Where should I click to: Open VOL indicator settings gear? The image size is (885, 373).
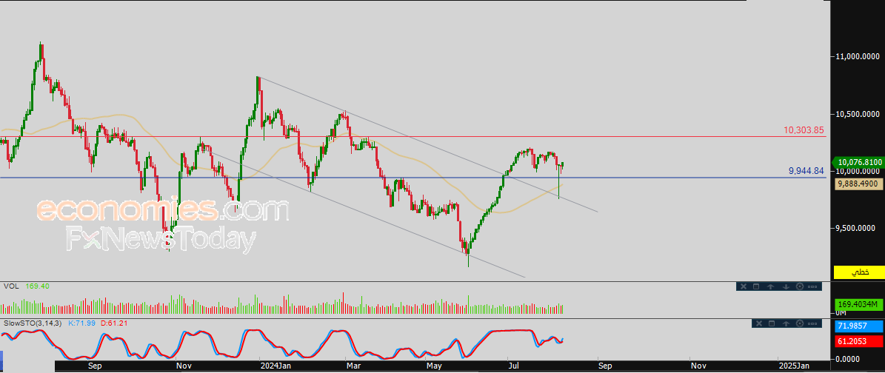point(800,286)
